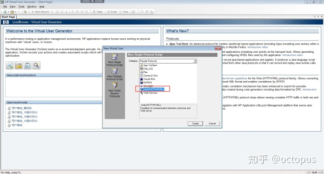The image size is (324, 174).
Task: Open recent script 用户售电_最终版
Action: [x=22, y=108]
